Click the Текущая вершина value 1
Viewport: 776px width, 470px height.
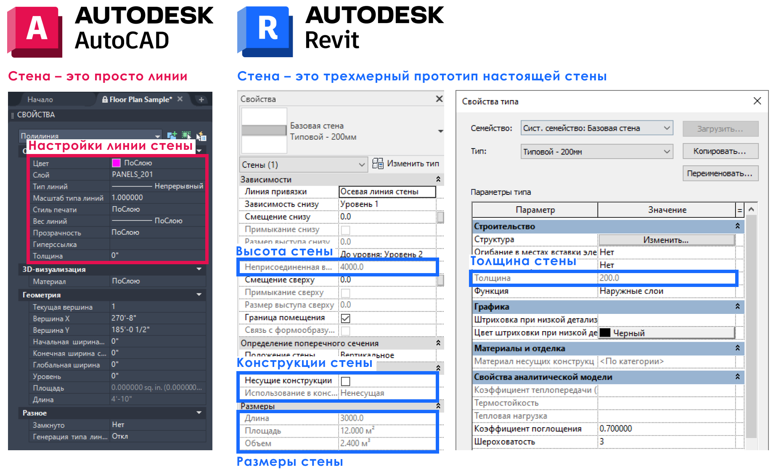(157, 307)
